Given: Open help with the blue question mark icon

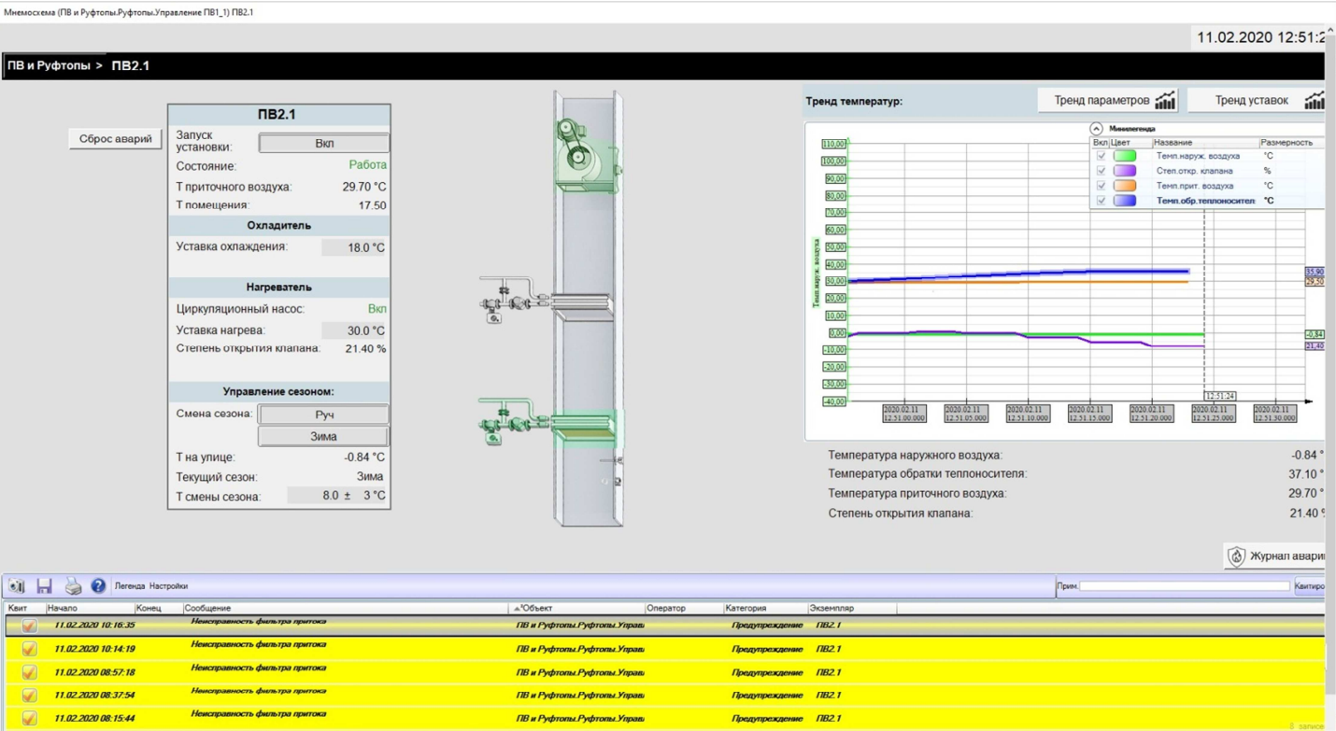Looking at the screenshot, I should coord(98,586).
